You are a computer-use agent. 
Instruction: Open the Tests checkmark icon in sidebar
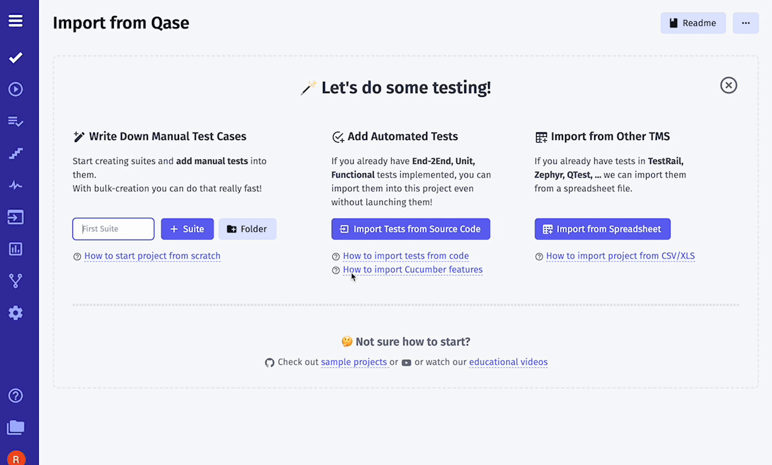pyautogui.click(x=16, y=57)
